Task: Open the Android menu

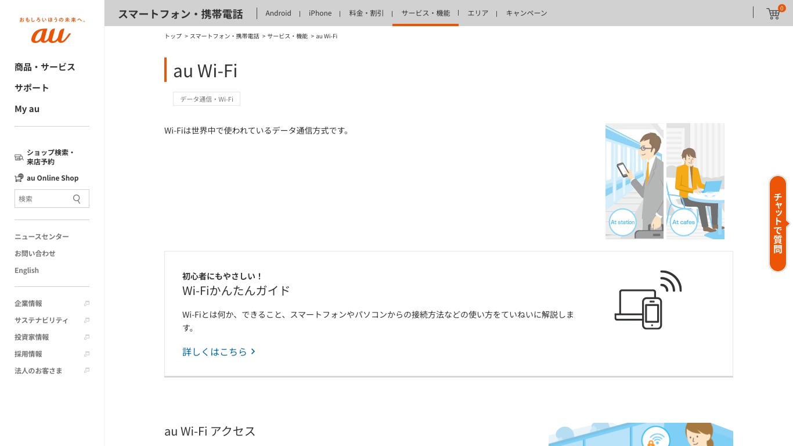Action: point(278,13)
